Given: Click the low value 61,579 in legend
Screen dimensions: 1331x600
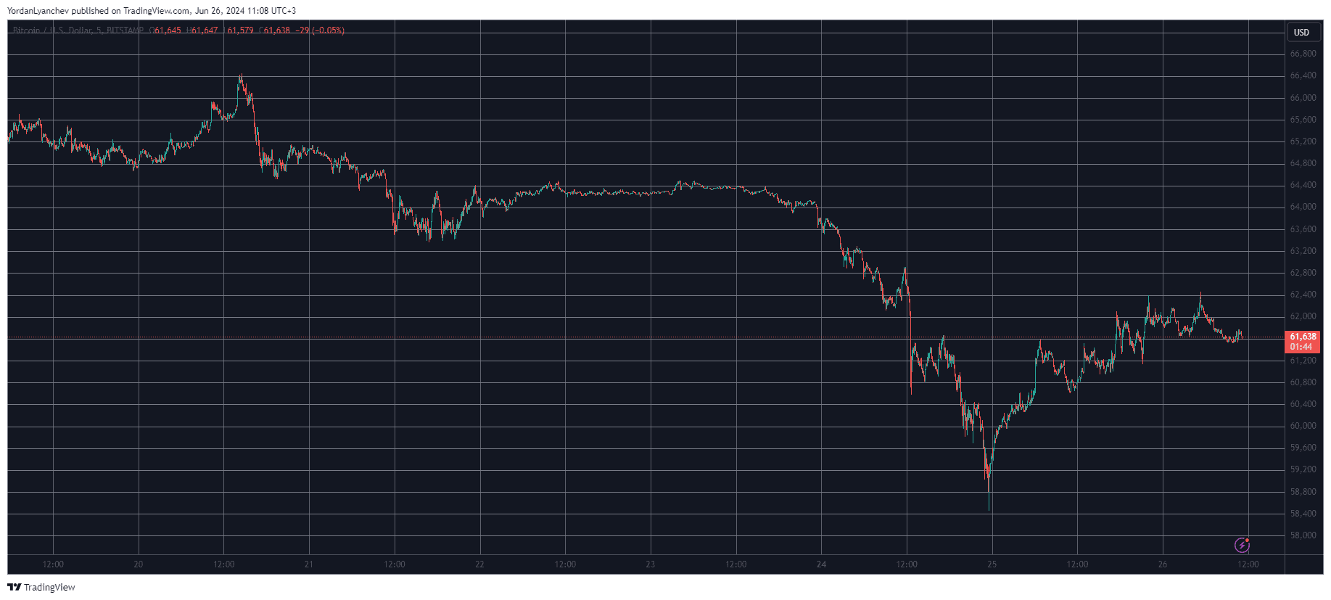Looking at the screenshot, I should (240, 30).
